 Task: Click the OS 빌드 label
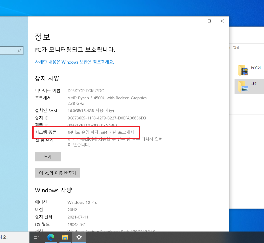pos(42,224)
